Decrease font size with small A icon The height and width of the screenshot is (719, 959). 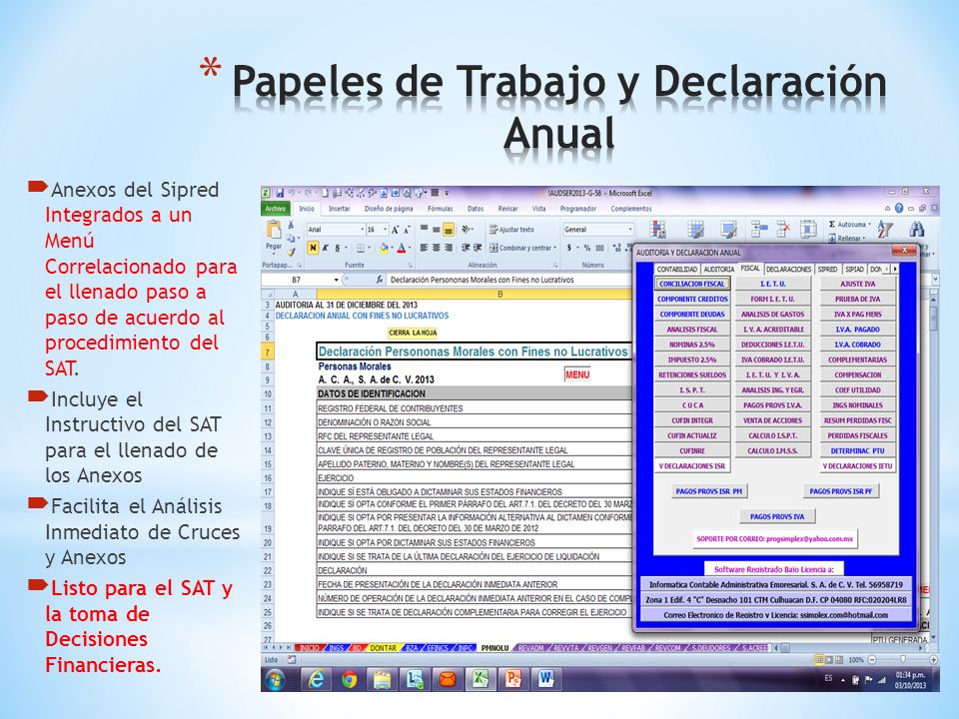(407, 230)
